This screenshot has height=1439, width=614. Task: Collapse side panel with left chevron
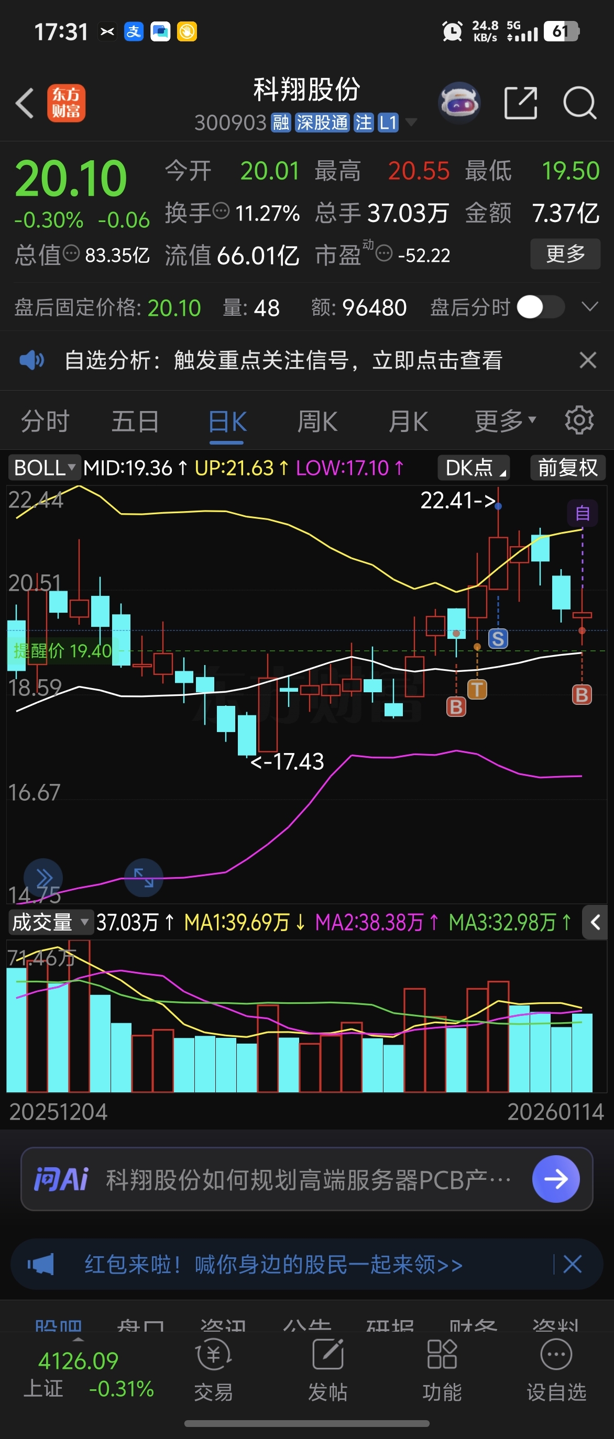pos(596,922)
